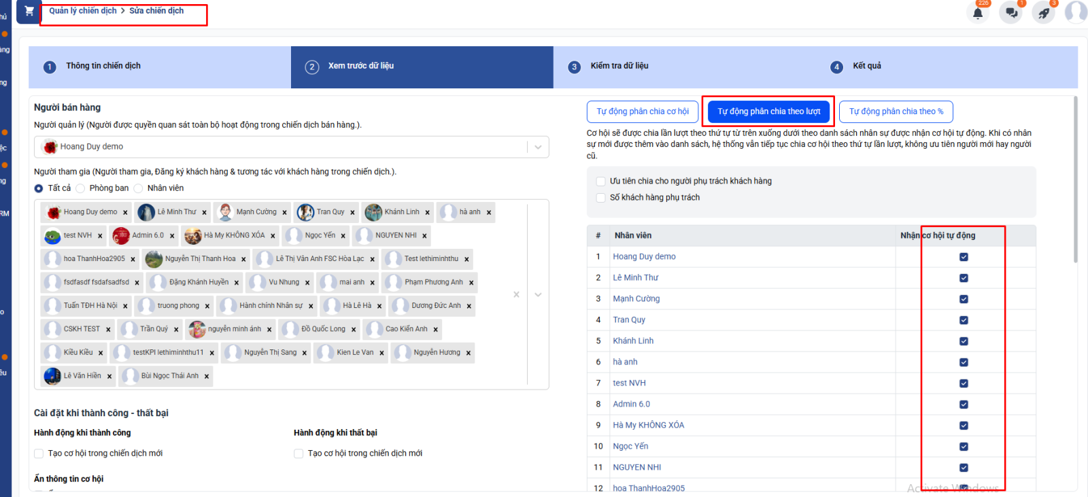This screenshot has height=497, width=1088.
Task: Expand the Người quản lý dropdown
Action: [538, 147]
